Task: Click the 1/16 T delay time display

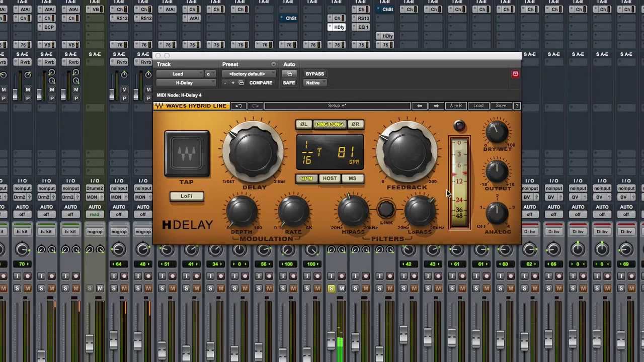Action: 313,153
